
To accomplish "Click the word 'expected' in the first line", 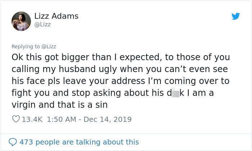I will pyautogui.click(x=141, y=57).
